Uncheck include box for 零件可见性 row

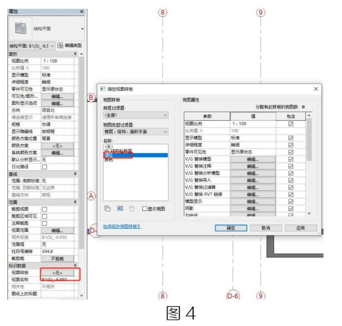click(x=290, y=152)
